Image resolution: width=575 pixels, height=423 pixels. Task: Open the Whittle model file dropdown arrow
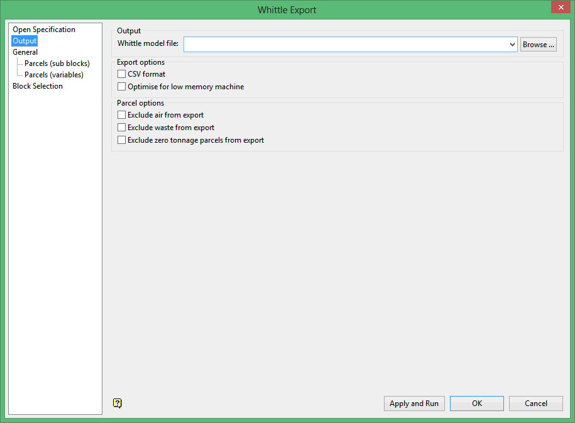click(512, 45)
